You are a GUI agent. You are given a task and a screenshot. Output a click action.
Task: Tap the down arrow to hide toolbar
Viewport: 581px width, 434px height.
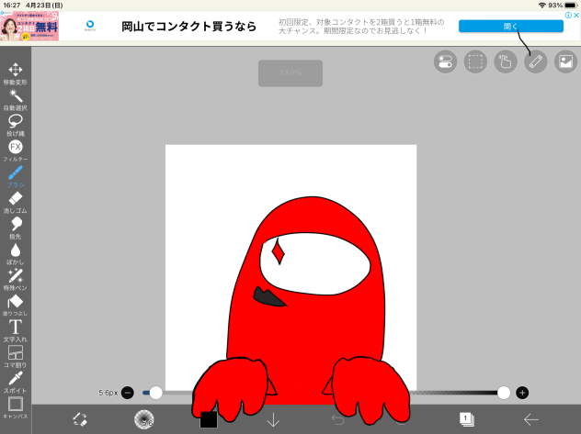tap(273, 419)
